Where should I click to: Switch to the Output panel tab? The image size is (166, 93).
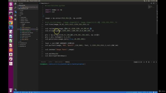pos(50,62)
